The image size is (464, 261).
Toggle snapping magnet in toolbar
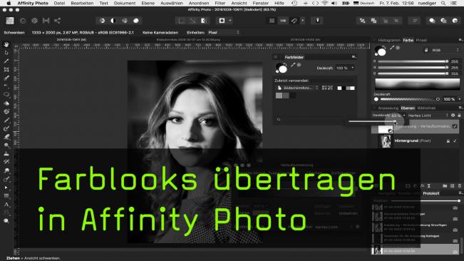click(x=294, y=21)
